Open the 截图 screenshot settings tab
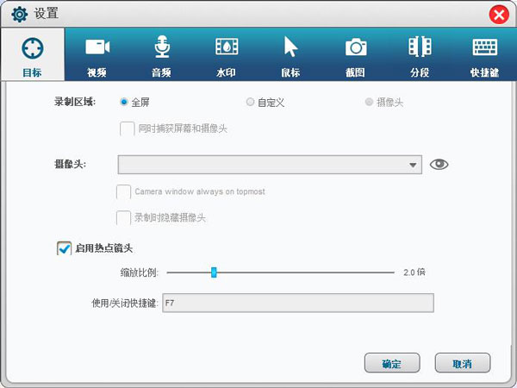517x388 pixels. [x=355, y=55]
